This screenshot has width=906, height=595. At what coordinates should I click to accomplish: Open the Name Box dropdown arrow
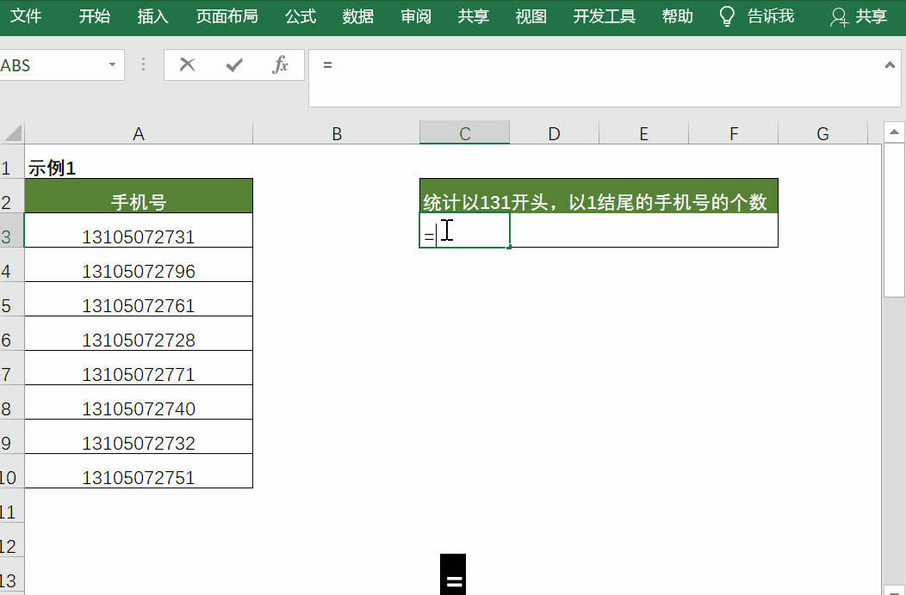[112, 64]
